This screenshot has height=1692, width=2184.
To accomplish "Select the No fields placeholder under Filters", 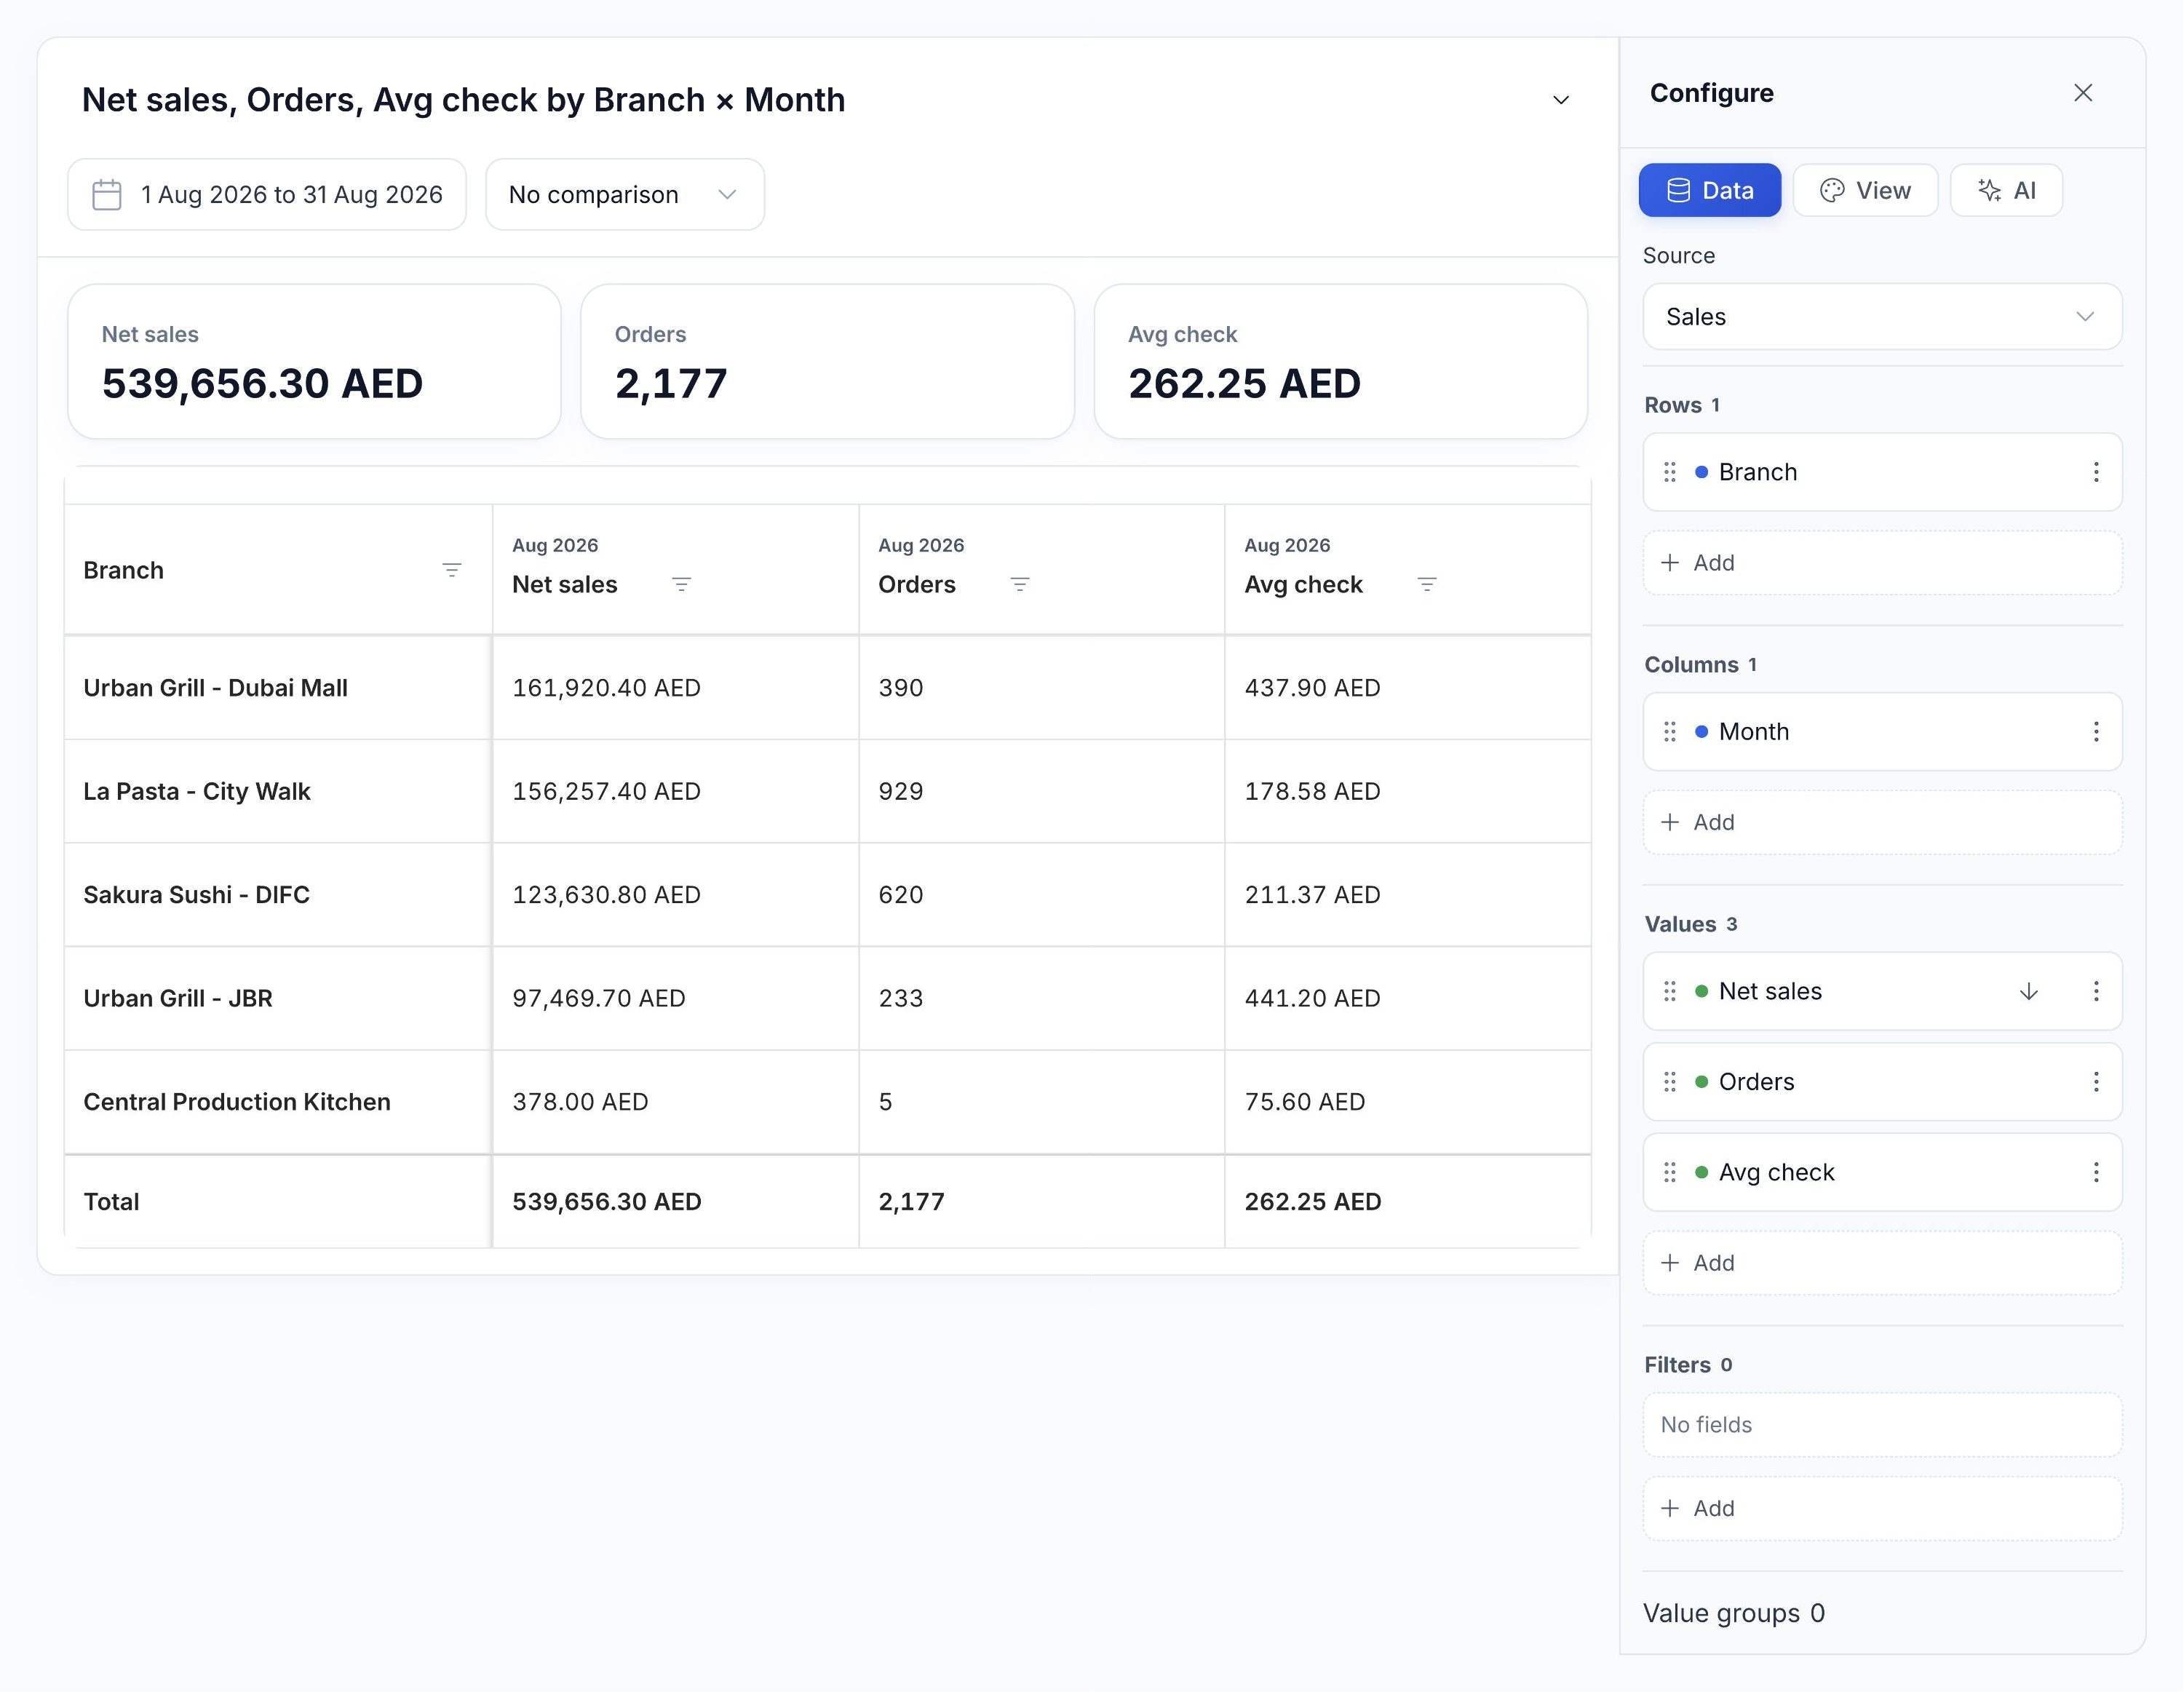I will coord(1882,1425).
